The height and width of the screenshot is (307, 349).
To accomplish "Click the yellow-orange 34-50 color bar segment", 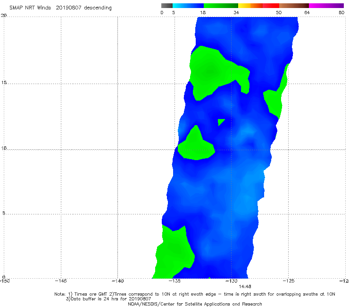I will (258, 6).
